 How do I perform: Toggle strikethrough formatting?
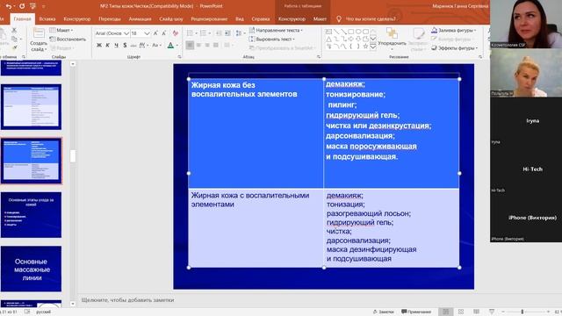[x=133, y=45]
